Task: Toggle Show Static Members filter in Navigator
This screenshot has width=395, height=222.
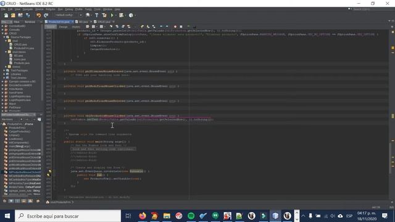Action: coord(17,201)
